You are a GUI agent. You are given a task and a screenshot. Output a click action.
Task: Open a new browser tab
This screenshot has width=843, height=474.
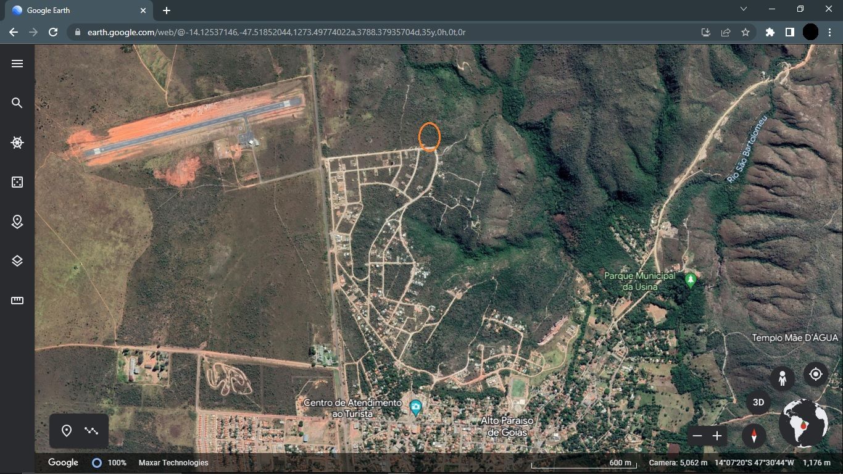coord(167,10)
